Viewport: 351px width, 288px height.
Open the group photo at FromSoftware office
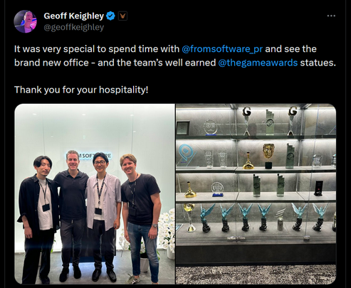(95, 193)
